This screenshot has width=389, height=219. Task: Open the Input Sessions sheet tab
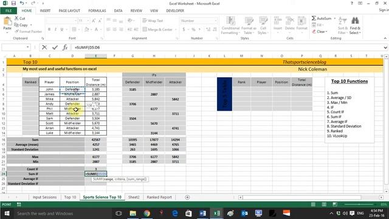point(44,197)
